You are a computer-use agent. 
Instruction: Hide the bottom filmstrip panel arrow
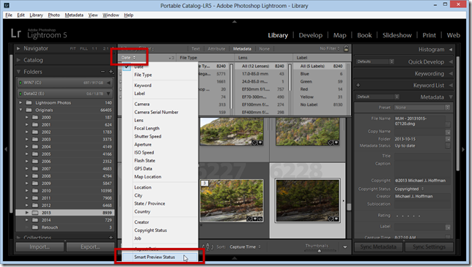[x=235, y=258]
